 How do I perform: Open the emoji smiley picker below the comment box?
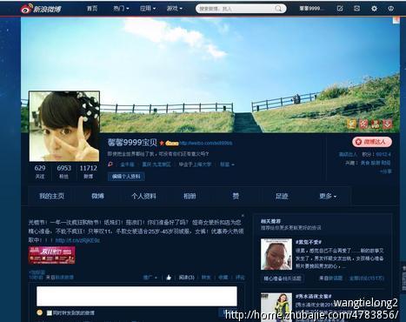[40, 312]
